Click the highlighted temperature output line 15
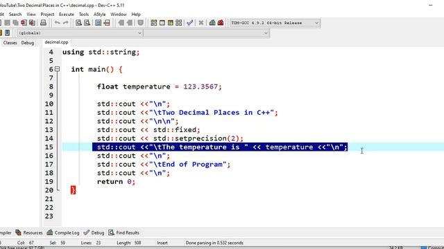This screenshot has height=249, width=444. click(220, 147)
